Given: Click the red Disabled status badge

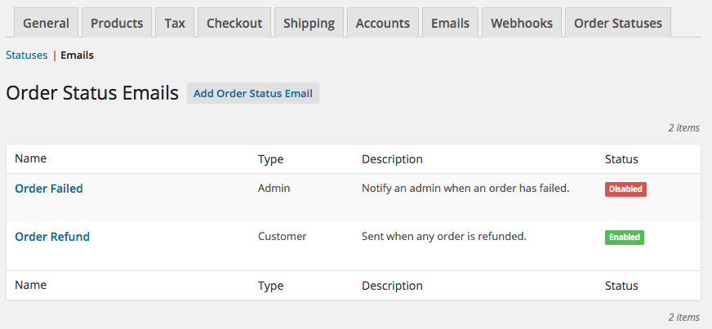Looking at the screenshot, I should (x=625, y=189).
